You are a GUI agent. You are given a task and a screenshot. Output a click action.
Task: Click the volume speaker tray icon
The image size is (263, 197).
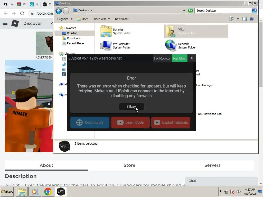click(239, 191)
